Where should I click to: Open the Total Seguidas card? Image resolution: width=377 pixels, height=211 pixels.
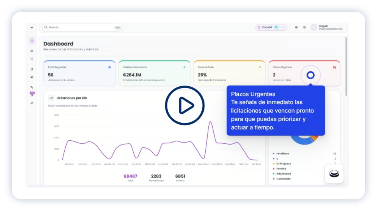tap(79, 73)
